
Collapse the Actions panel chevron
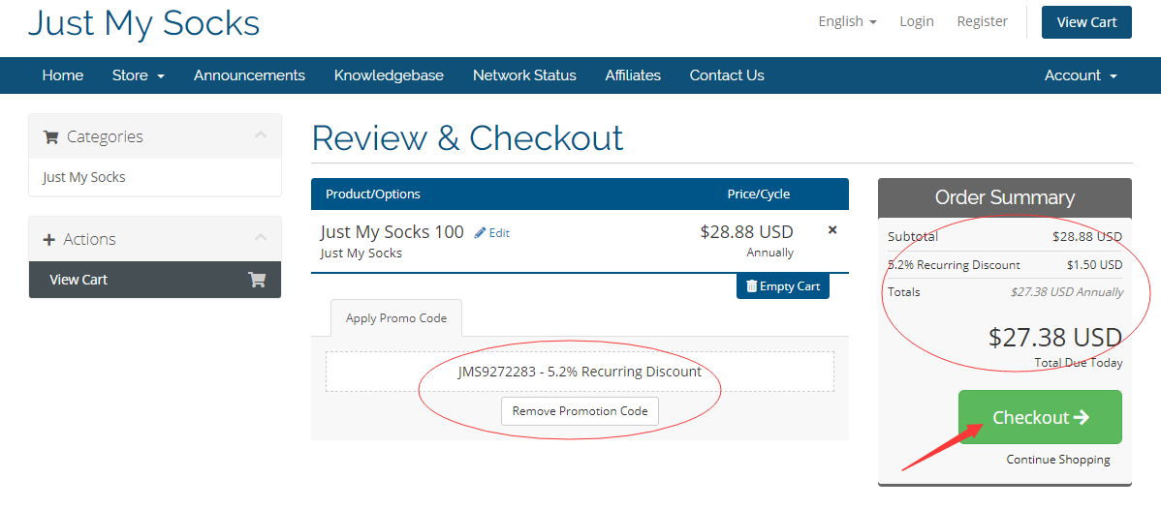tap(260, 238)
